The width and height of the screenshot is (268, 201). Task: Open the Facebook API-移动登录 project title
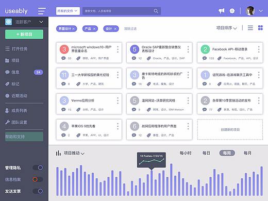pos(230,49)
